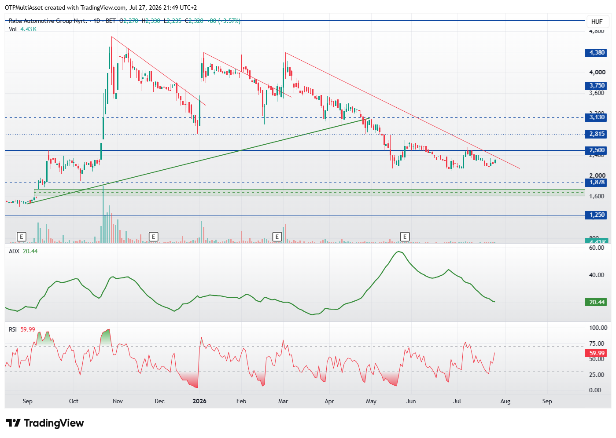
Task: Click the Raba Automotive Group symbol title
Action: pos(48,21)
